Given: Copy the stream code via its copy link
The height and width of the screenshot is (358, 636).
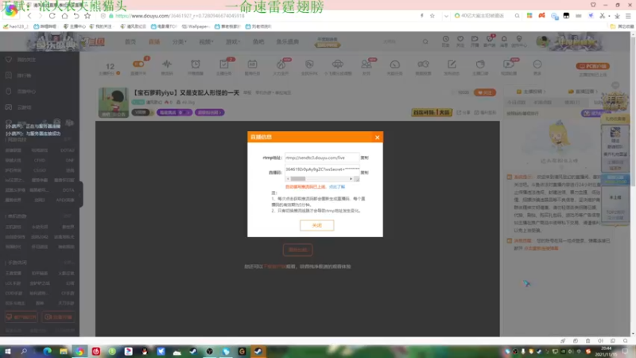Looking at the screenshot, I should [365, 173].
